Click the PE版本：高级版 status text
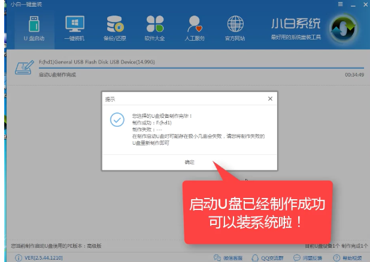 pyautogui.click(x=56, y=246)
